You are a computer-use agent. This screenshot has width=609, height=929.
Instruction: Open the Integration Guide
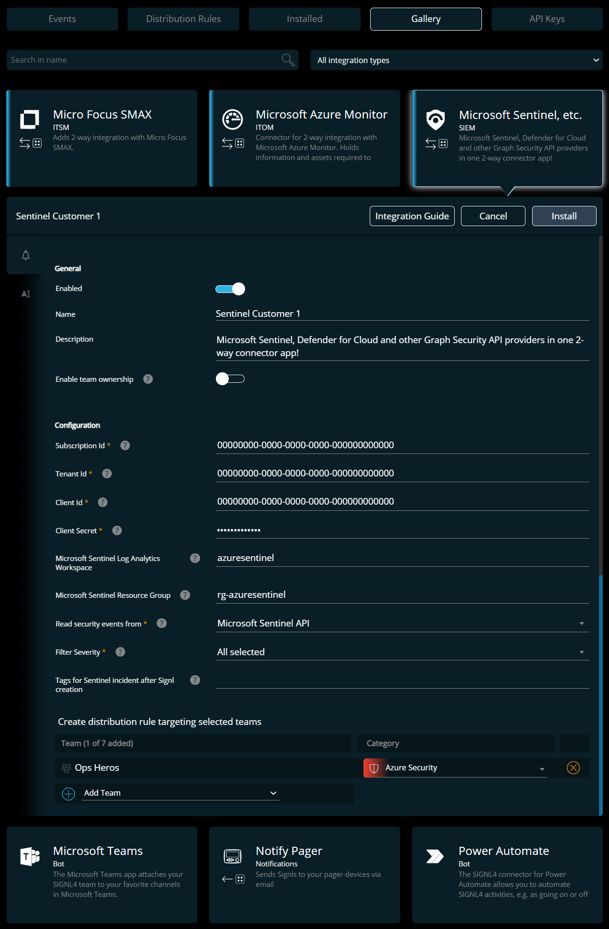point(412,216)
